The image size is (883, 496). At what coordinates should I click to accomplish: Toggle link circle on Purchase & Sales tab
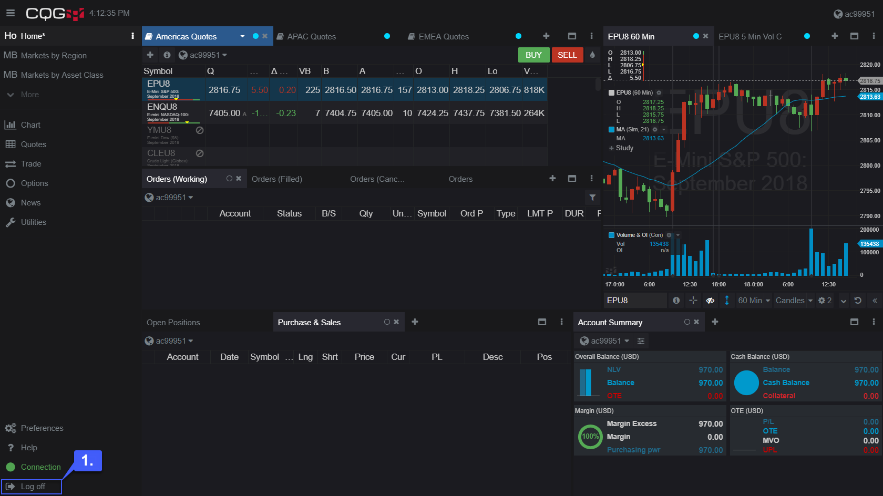point(387,322)
